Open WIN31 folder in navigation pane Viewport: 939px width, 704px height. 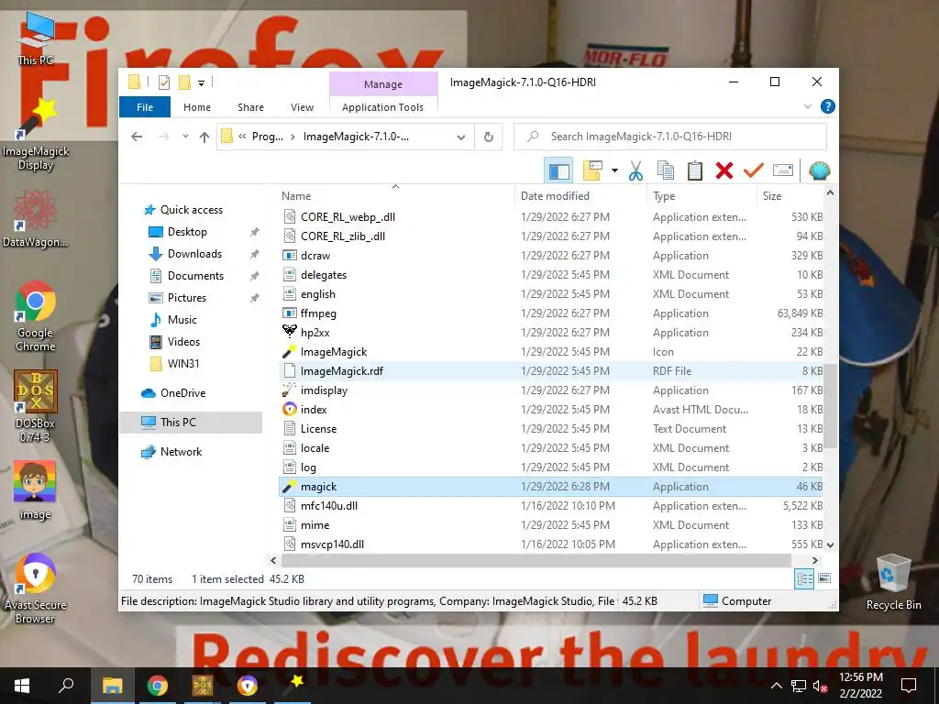(183, 364)
